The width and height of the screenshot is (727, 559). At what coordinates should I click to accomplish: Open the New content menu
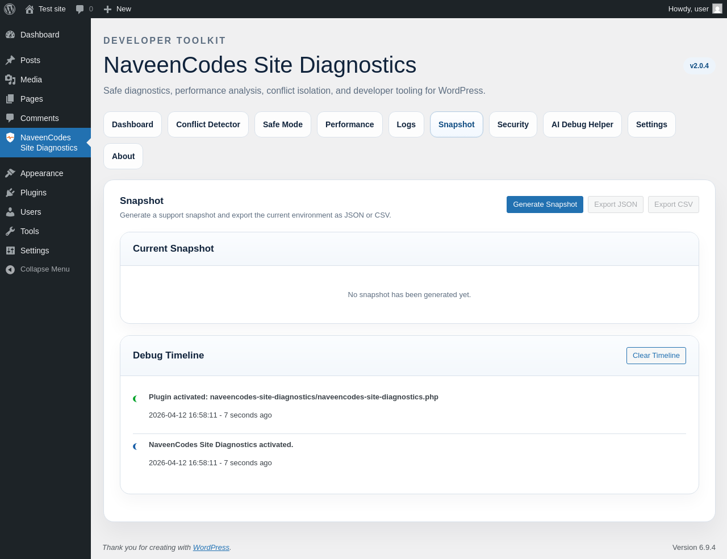118,9
